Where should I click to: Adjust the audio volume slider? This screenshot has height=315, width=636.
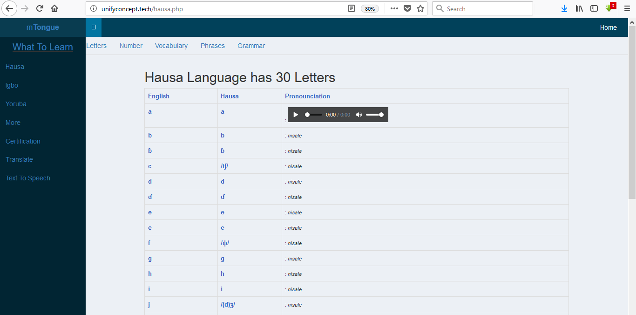[x=374, y=115]
